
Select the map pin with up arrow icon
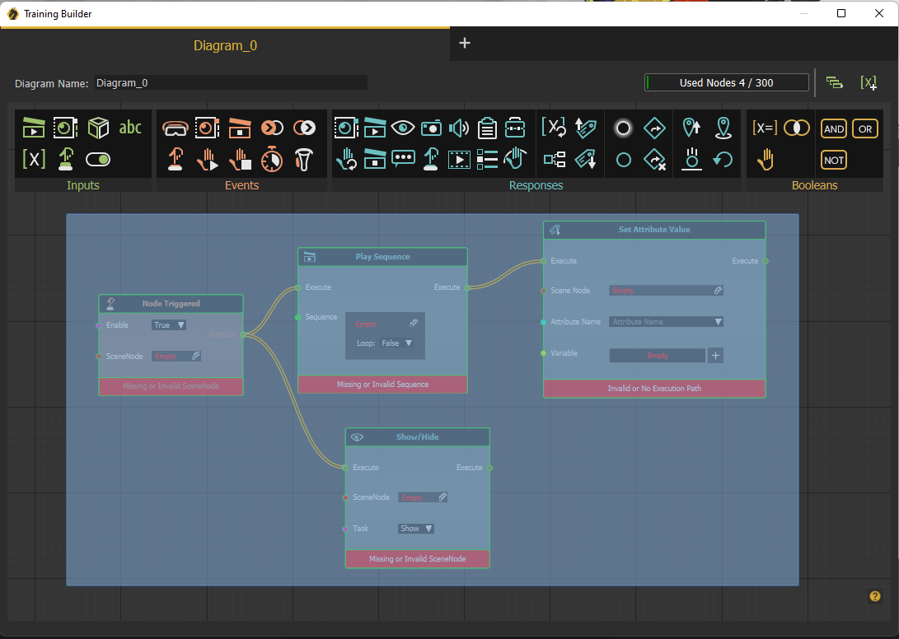coord(691,128)
